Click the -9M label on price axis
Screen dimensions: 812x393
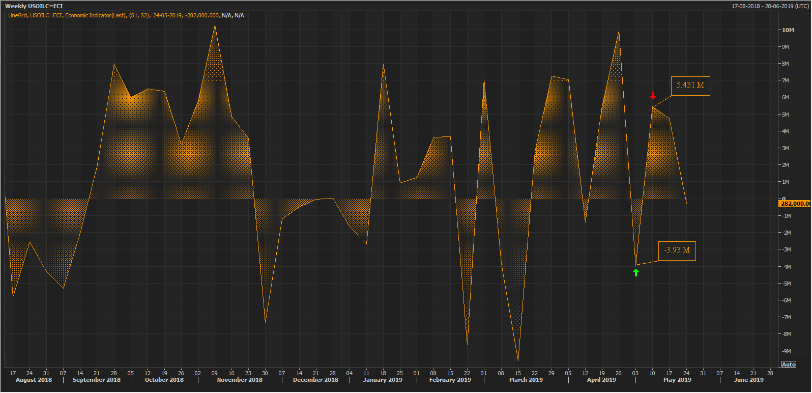(x=786, y=351)
